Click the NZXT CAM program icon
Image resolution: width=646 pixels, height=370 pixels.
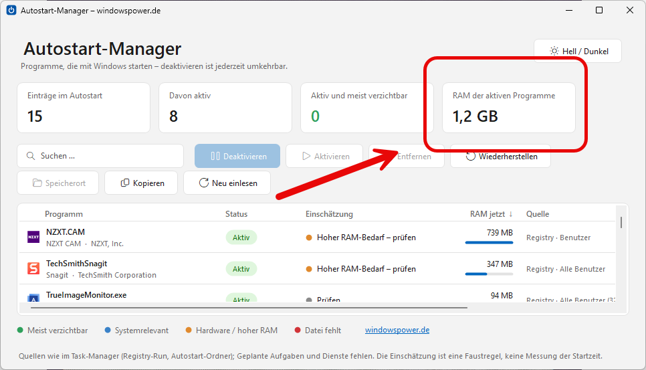pos(33,237)
